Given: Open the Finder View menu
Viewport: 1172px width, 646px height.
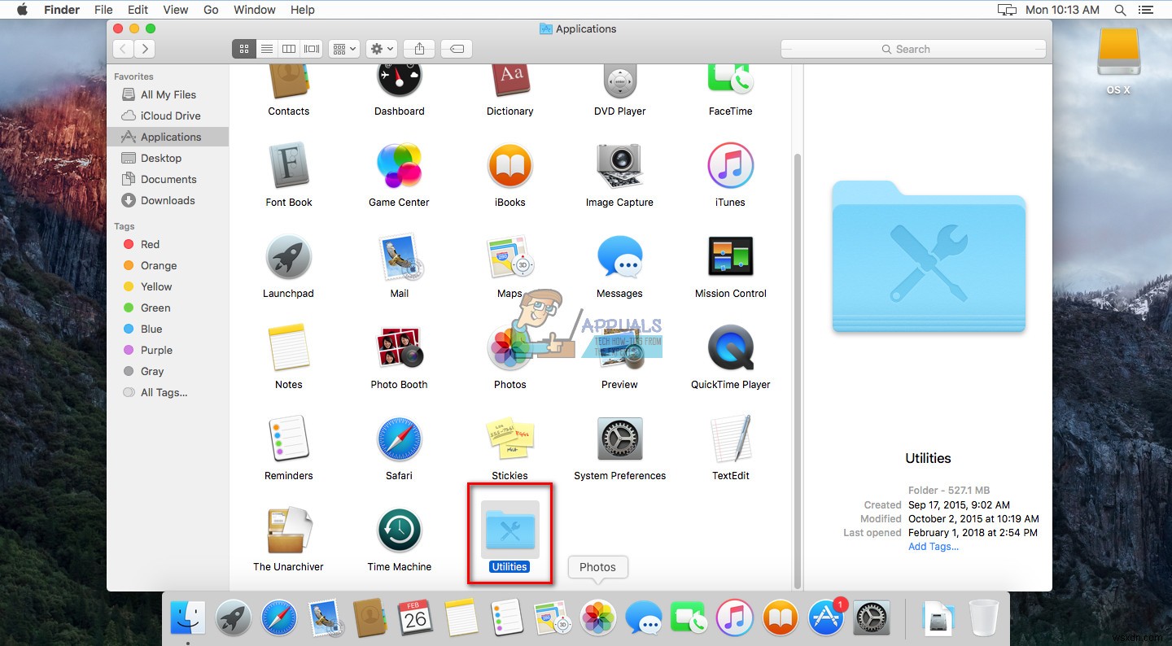Looking at the screenshot, I should 176,9.
